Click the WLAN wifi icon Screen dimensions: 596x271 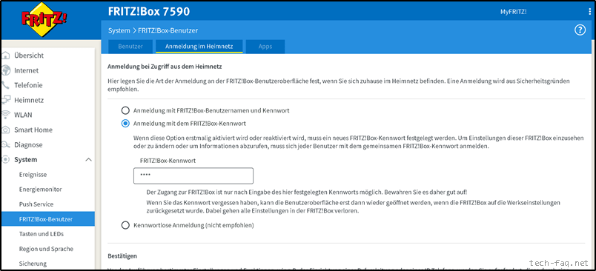tap(5, 115)
